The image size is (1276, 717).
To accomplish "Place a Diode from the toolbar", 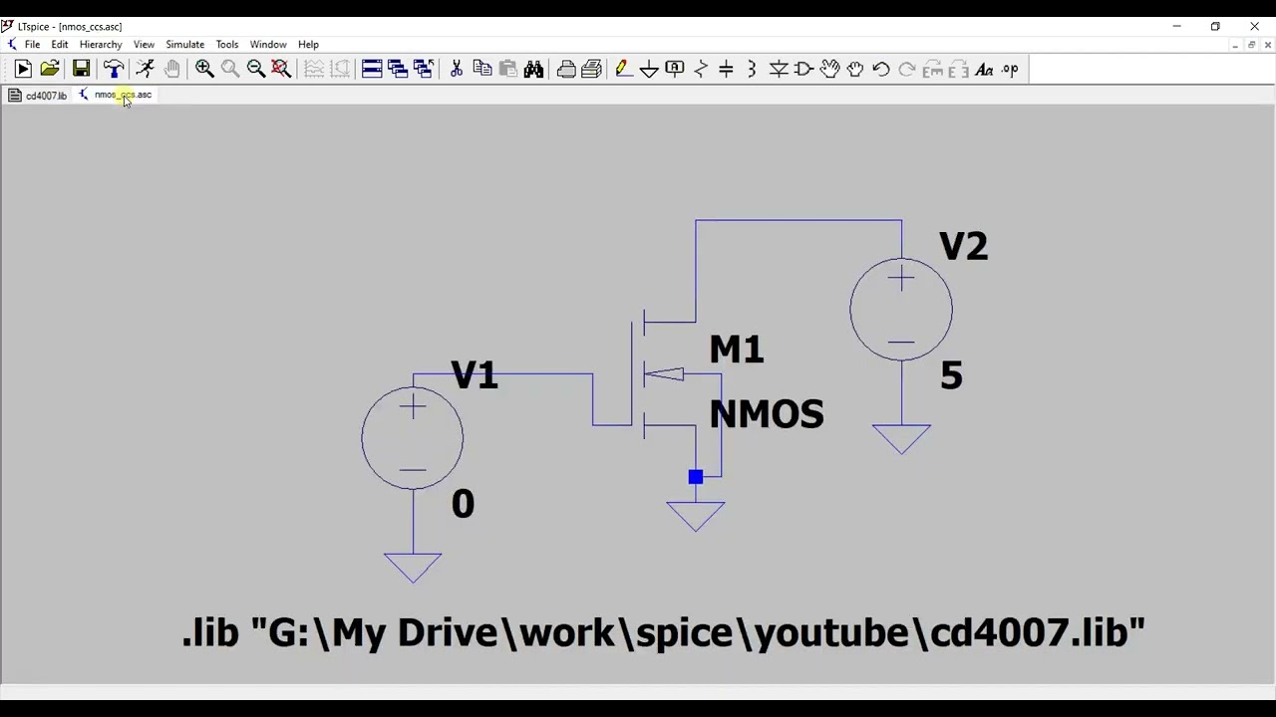I will pos(779,69).
